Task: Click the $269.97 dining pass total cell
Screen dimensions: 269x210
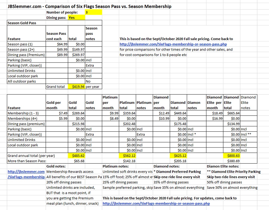Action: coord(77,55)
